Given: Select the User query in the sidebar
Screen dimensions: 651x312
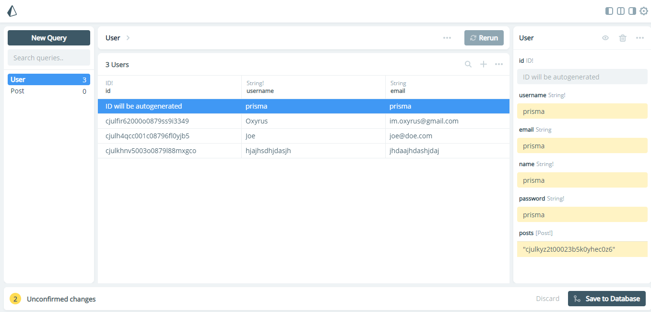Looking at the screenshot, I should pyautogui.click(x=48, y=79).
